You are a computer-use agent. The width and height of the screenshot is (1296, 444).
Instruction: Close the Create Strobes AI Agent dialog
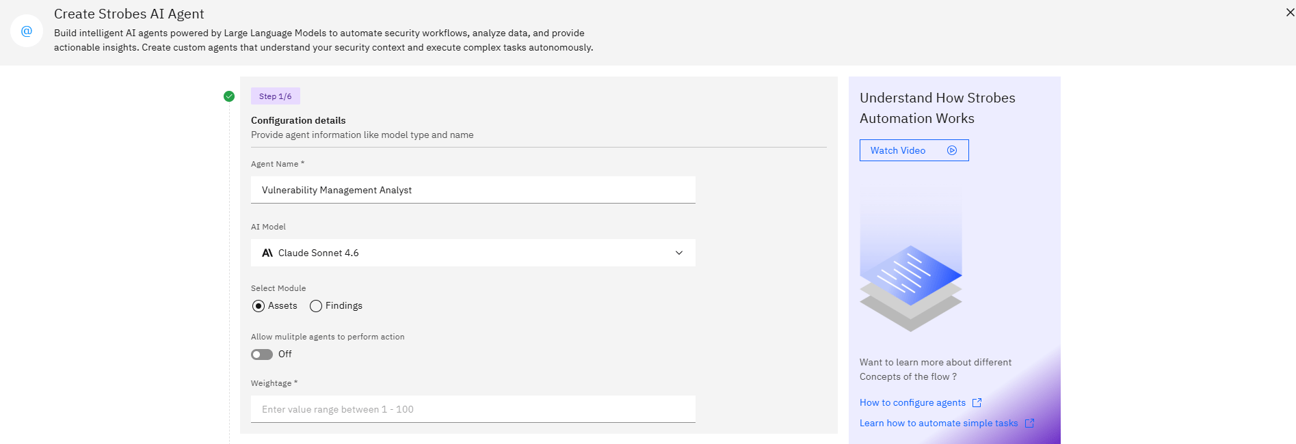click(x=1290, y=12)
